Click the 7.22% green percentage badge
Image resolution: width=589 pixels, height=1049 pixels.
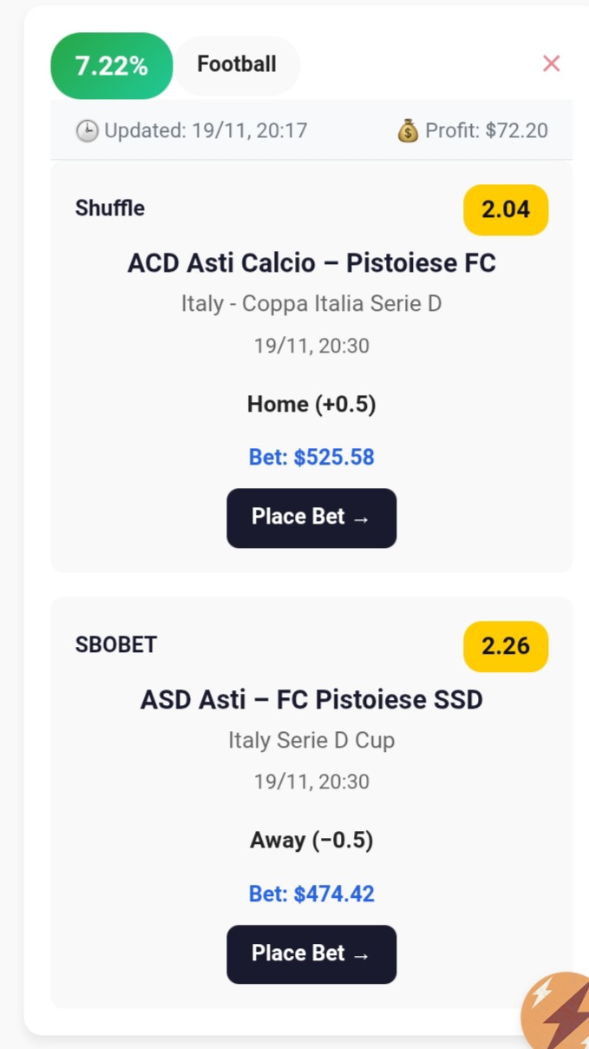pyautogui.click(x=111, y=66)
